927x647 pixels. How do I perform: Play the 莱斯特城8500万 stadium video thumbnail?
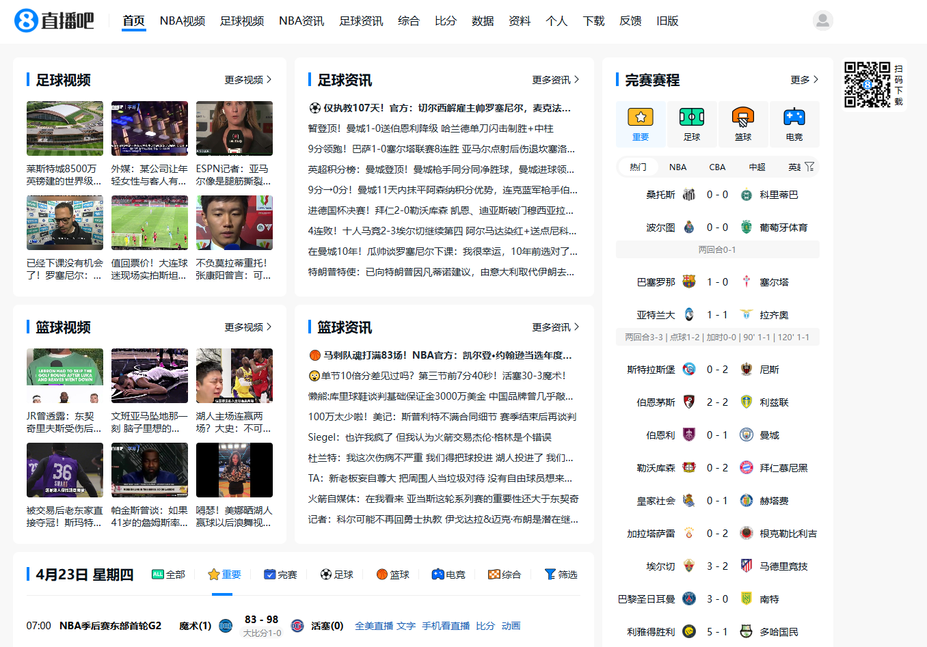point(65,128)
